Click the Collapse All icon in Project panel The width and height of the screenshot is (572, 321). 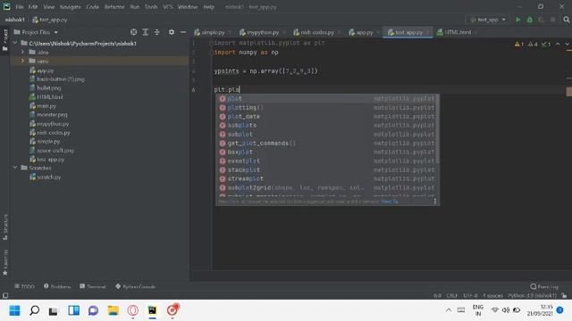(157, 32)
